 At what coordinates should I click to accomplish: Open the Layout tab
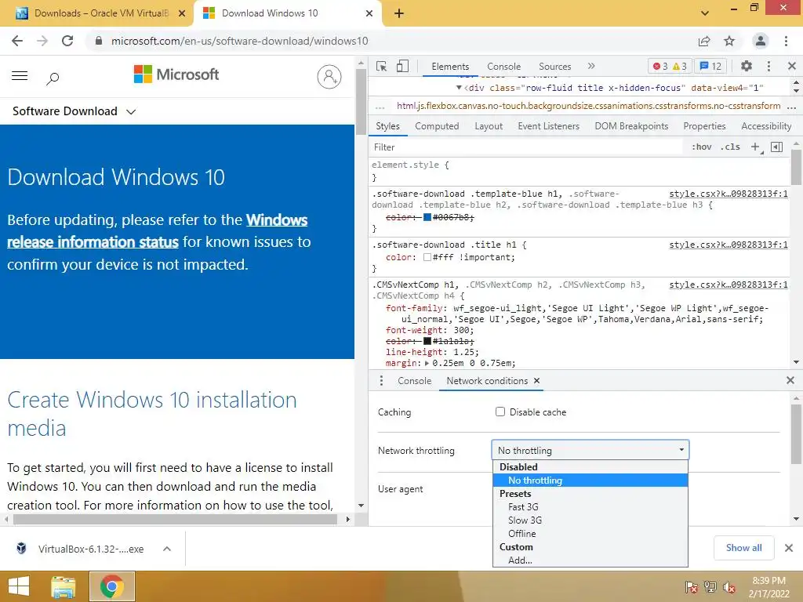click(x=489, y=126)
